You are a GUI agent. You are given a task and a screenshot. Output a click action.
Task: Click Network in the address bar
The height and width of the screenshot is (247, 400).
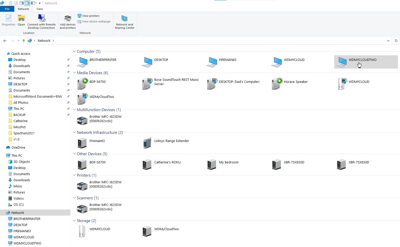pos(44,41)
